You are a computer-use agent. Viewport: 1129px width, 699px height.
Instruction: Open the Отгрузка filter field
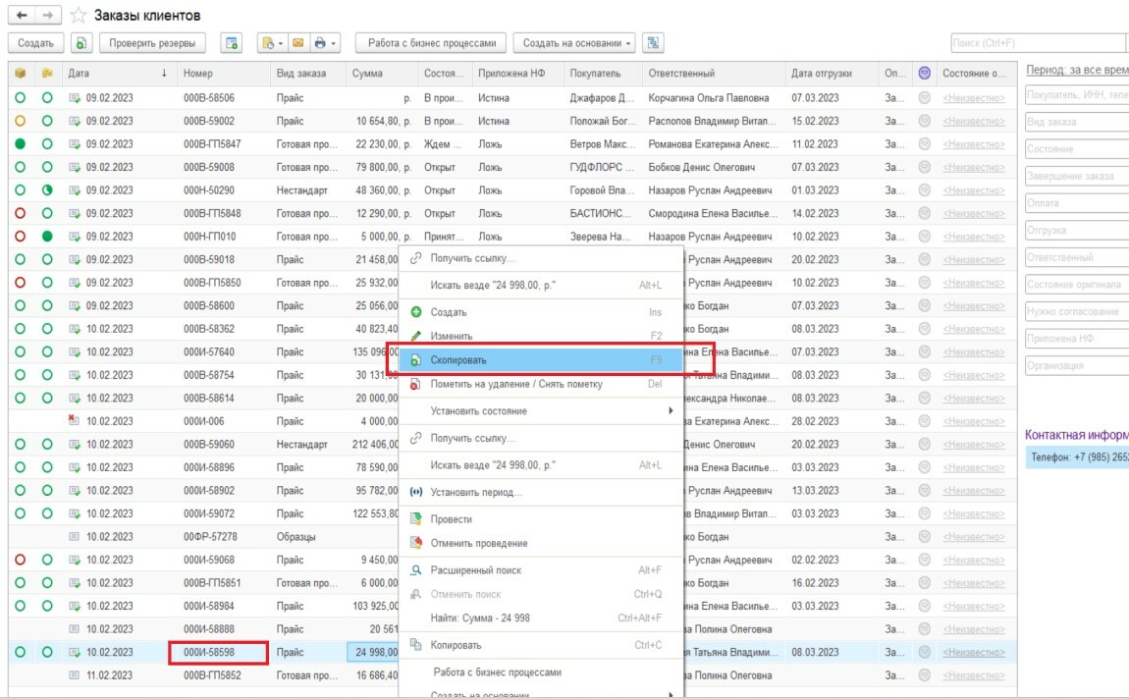[x=1077, y=231]
